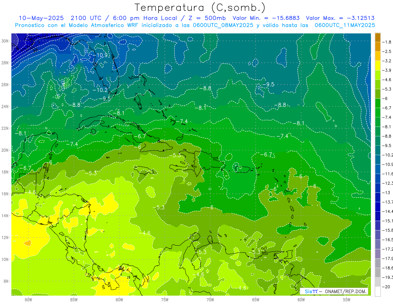Image resolution: width=393 pixels, height=304 pixels.
Task: Click the '55W' longitude axis label
Action: point(347,300)
